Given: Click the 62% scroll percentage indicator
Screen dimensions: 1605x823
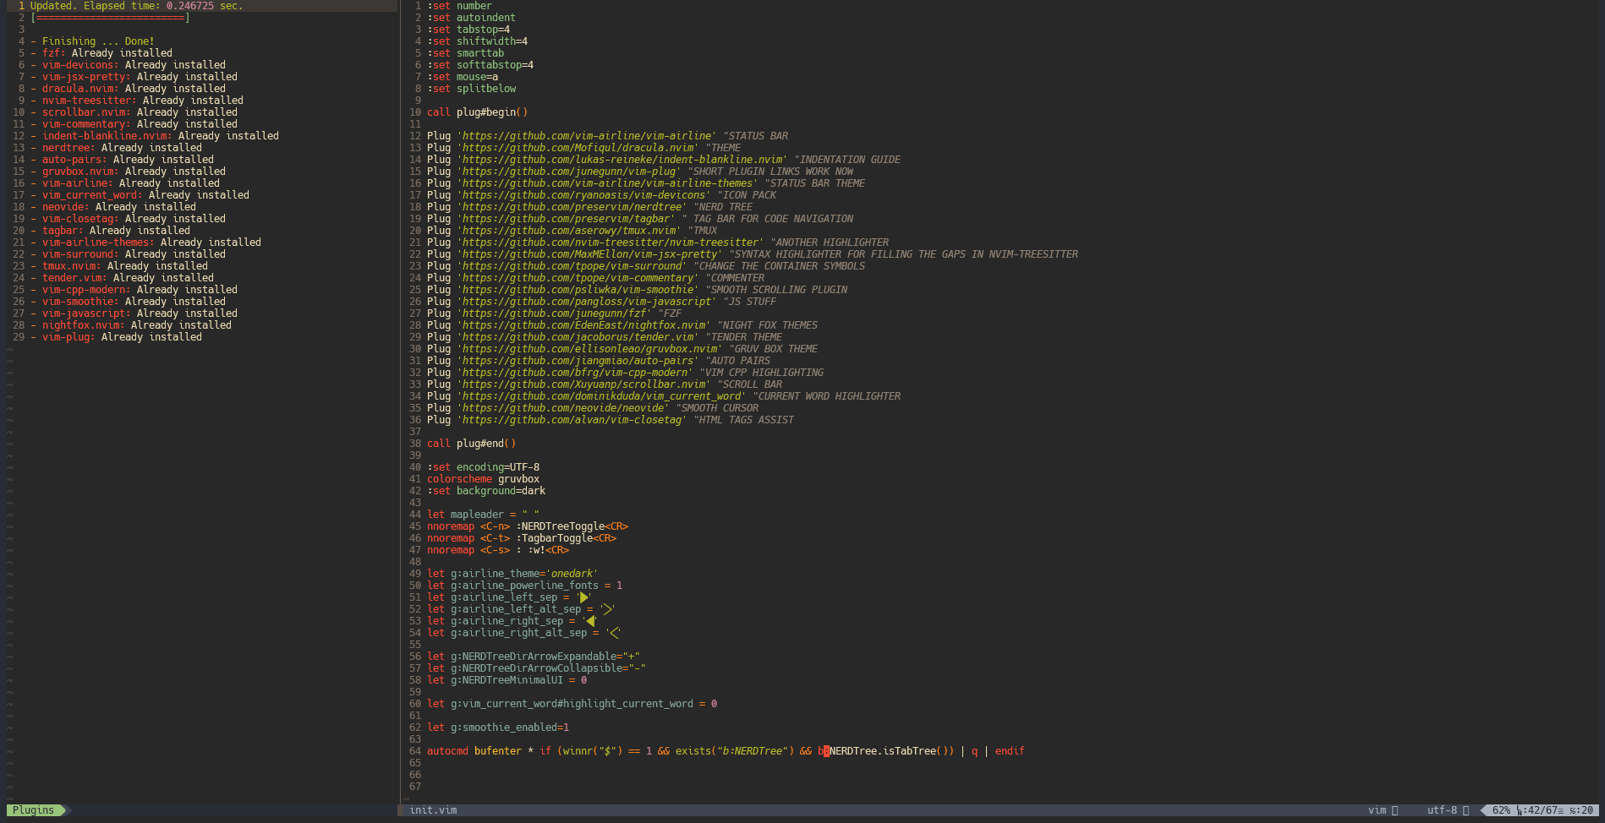Looking at the screenshot, I should [1500, 809].
